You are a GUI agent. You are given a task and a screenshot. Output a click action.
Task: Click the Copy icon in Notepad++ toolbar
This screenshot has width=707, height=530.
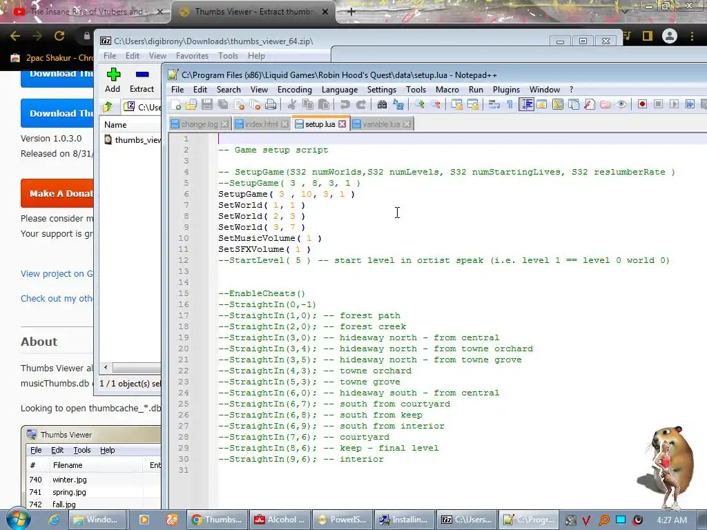pos(308,105)
